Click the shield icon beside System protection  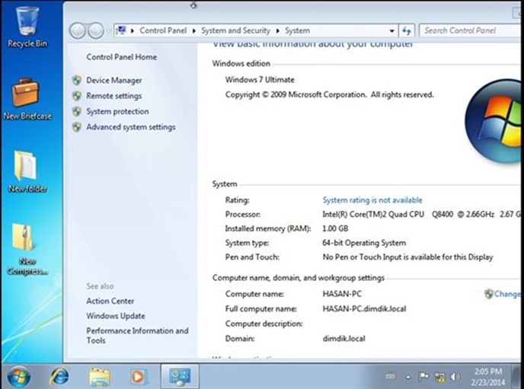coord(77,111)
